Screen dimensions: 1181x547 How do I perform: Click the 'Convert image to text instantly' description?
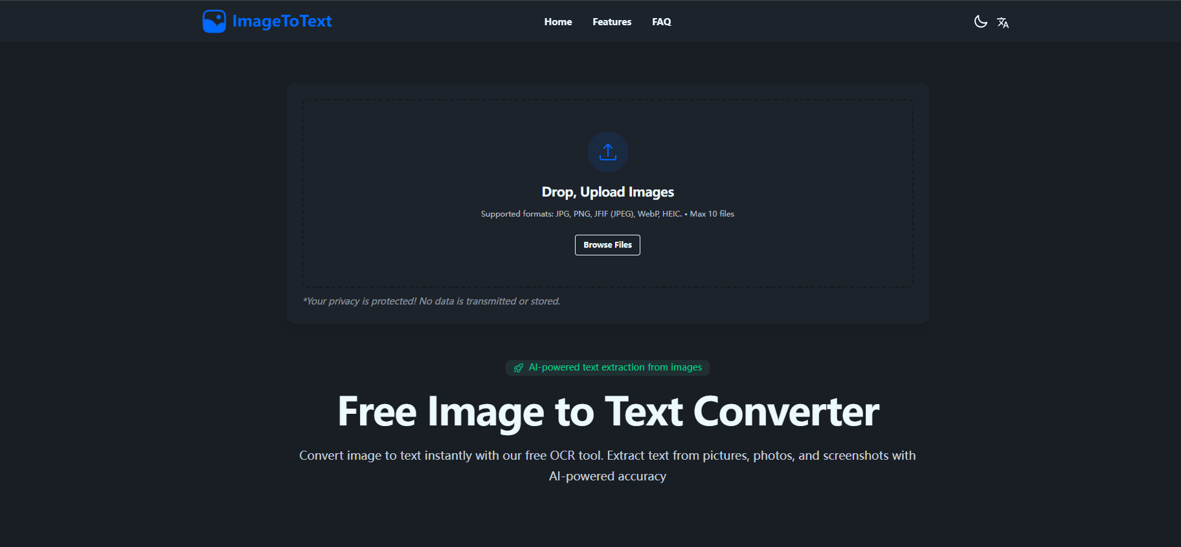607,456
